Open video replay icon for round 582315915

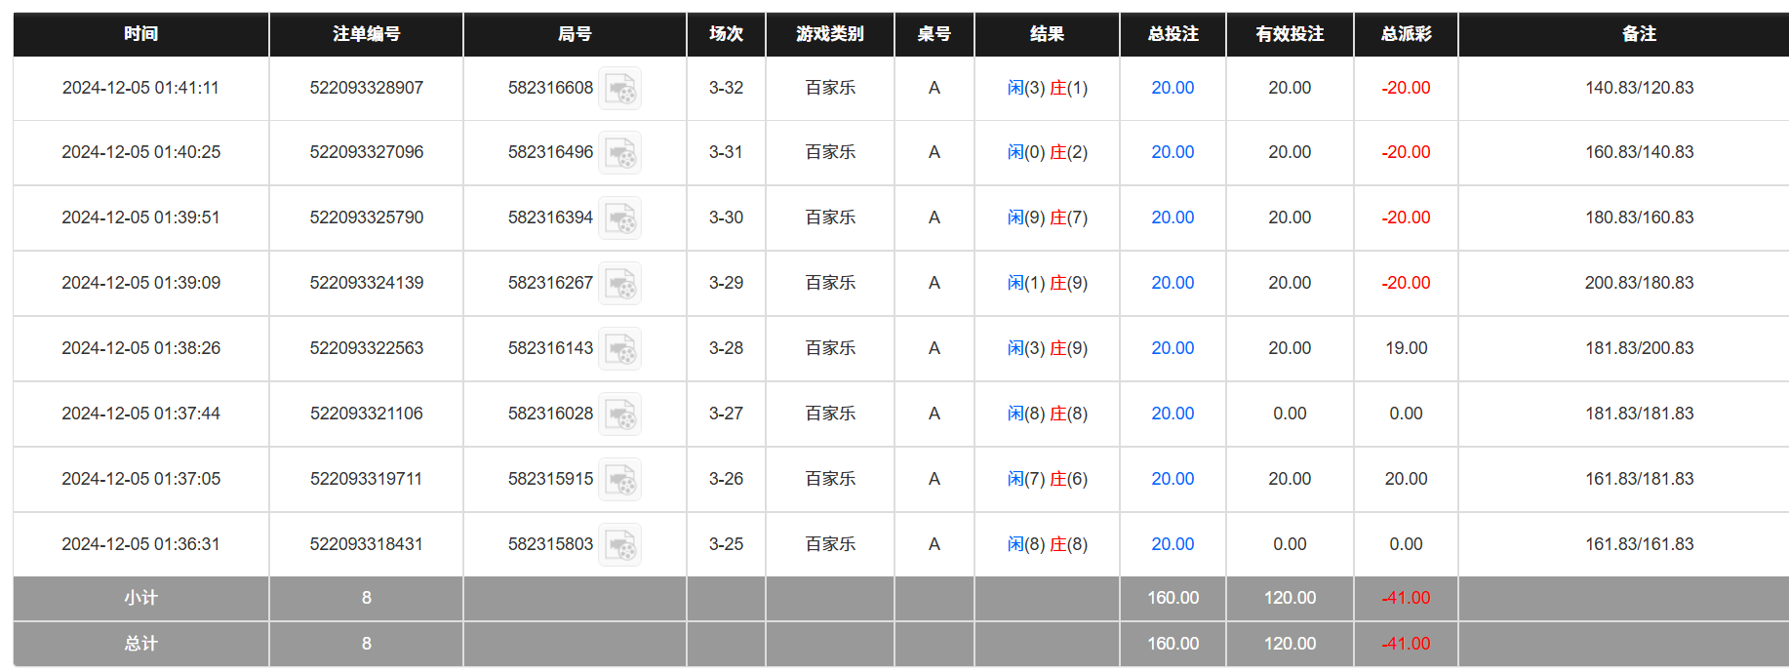619,480
